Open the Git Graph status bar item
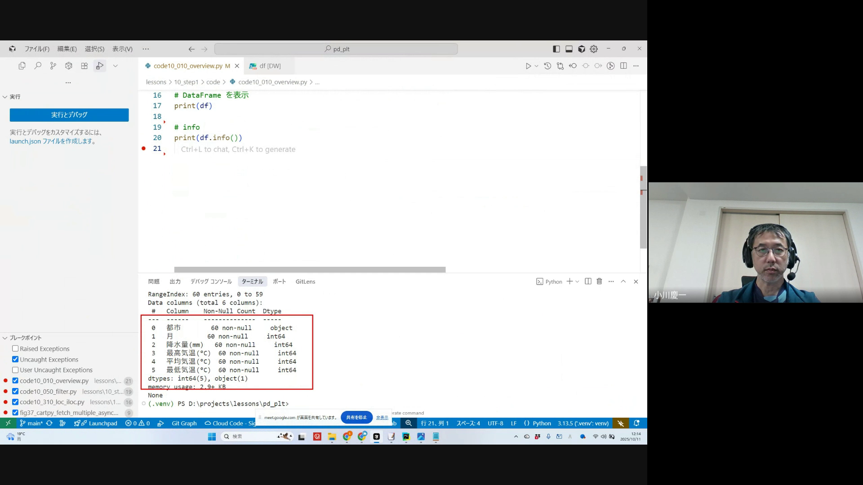 184,423
